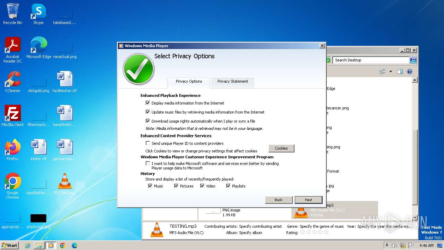This screenshot has width=444, height=250.
Task: Open Google Chrome desktop shortcut
Action: point(12,186)
